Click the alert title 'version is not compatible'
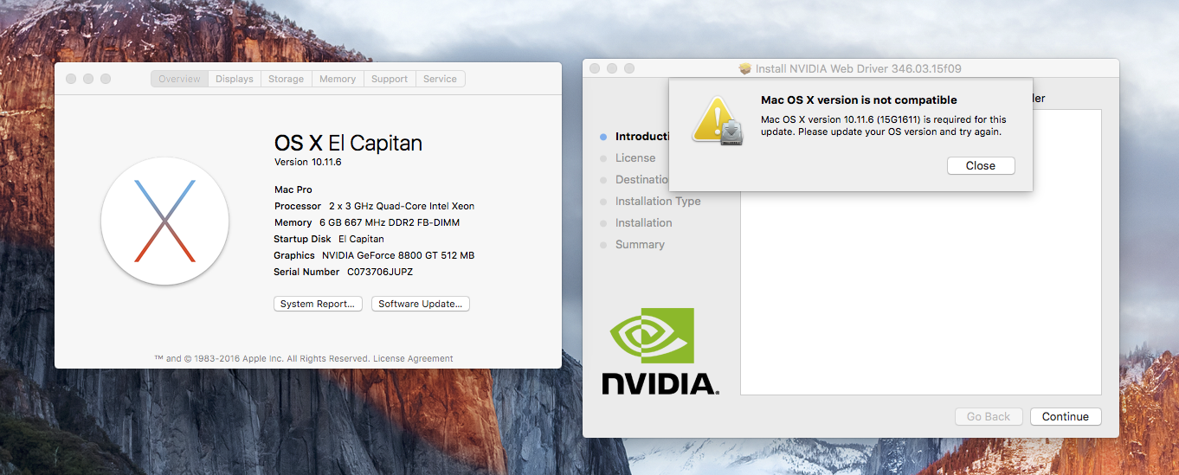The height and width of the screenshot is (475, 1179). pyautogui.click(x=859, y=100)
